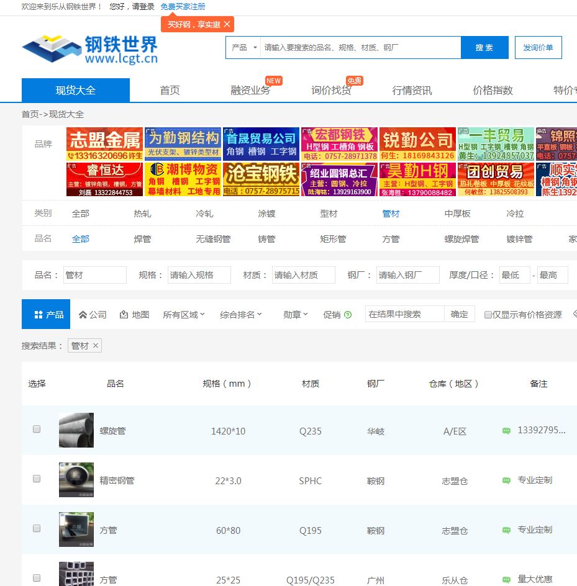The width and height of the screenshot is (577, 586).
Task: Filter by 焊管 product name
Action: [142, 239]
